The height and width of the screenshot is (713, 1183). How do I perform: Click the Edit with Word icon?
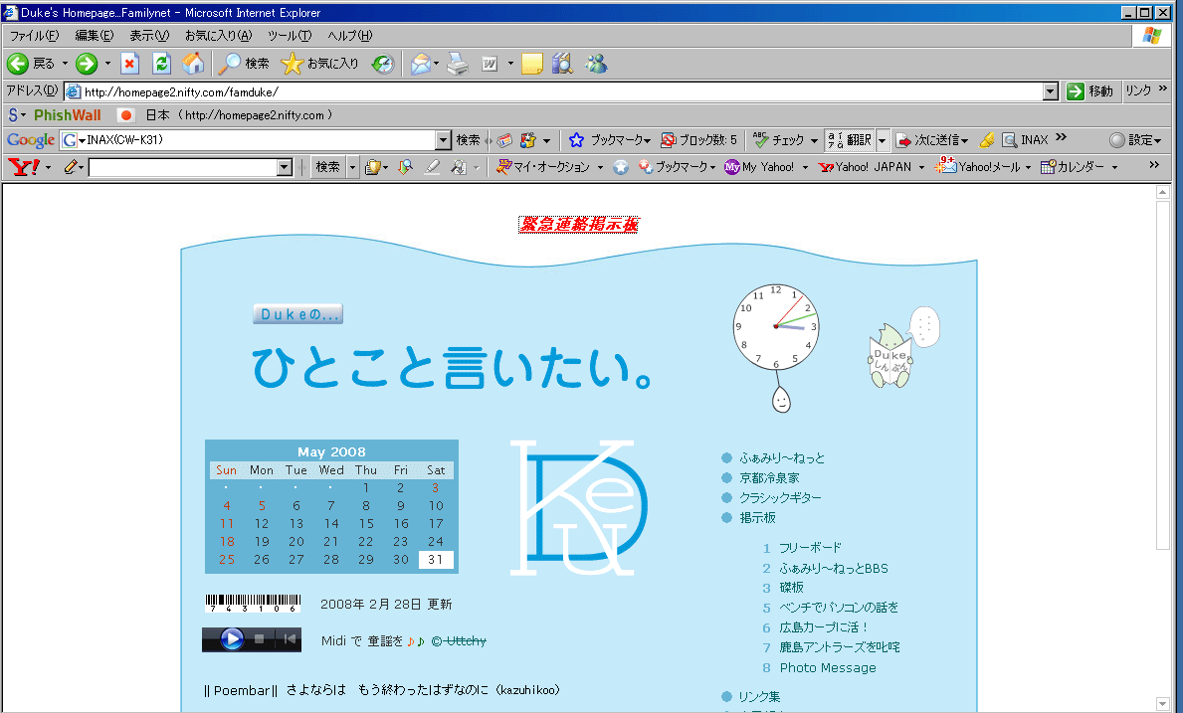[x=490, y=64]
